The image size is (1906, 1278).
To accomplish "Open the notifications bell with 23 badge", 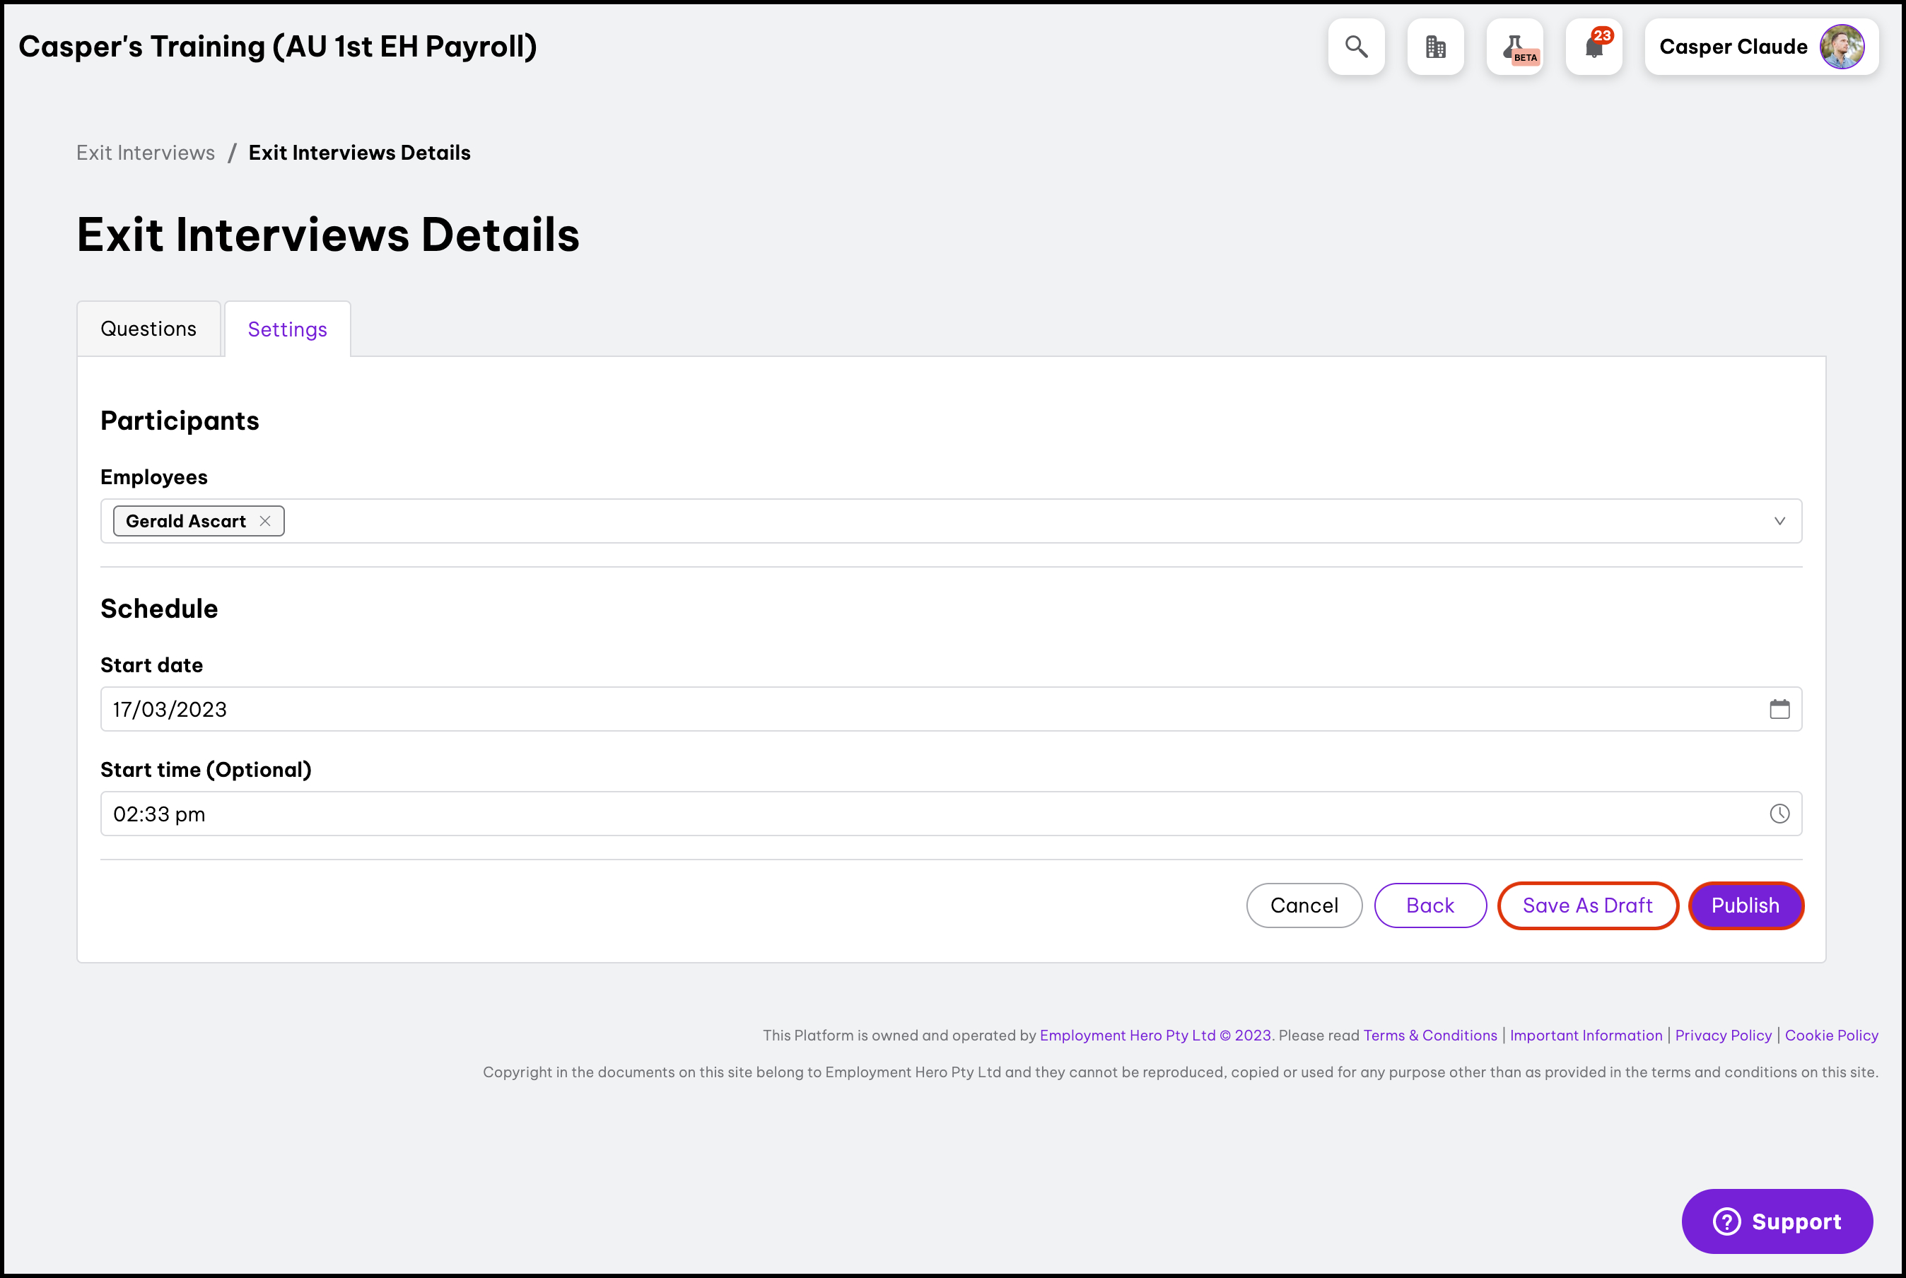I will (1594, 47).
